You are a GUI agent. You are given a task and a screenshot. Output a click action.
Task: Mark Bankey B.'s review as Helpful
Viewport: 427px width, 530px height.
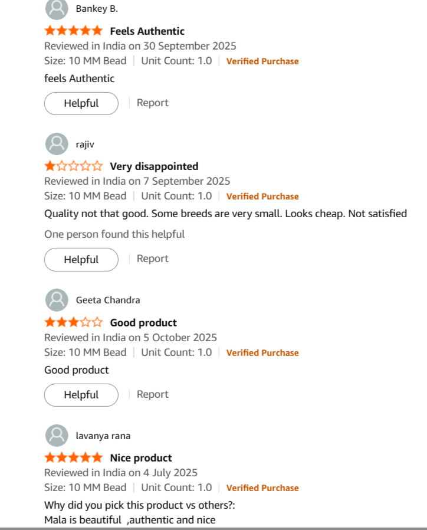(x=81, y=103)
